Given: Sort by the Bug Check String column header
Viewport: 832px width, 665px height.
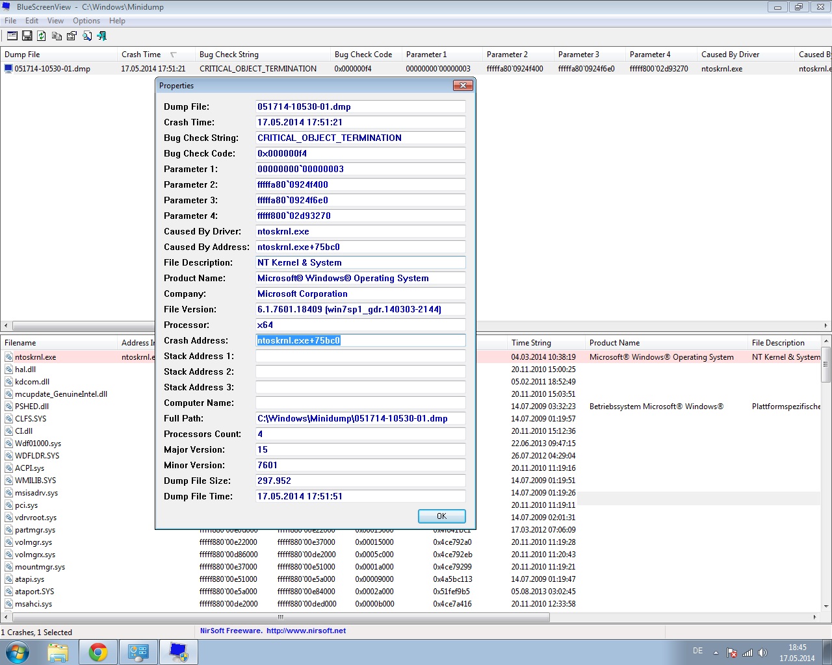Looking at the screenshot, I should tap(263, 55).
